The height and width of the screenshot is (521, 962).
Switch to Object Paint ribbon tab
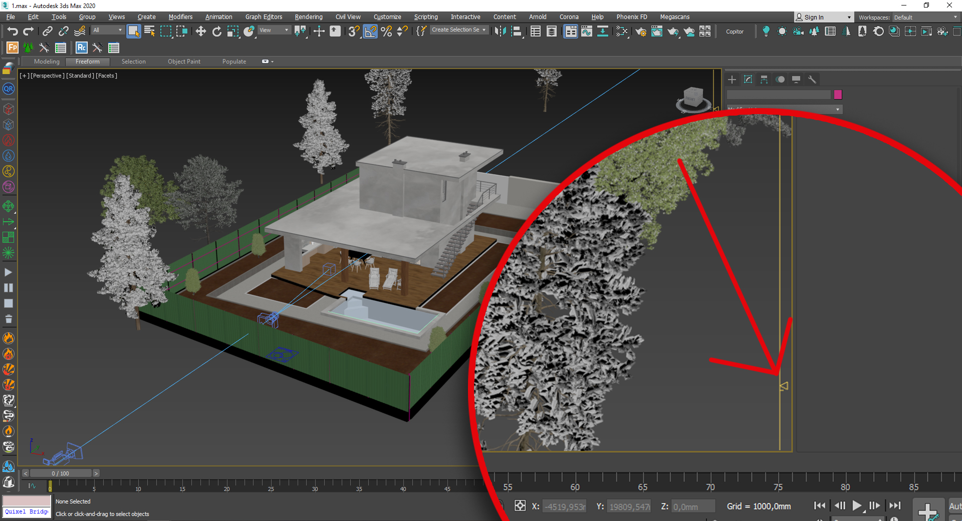click(184, 62)
